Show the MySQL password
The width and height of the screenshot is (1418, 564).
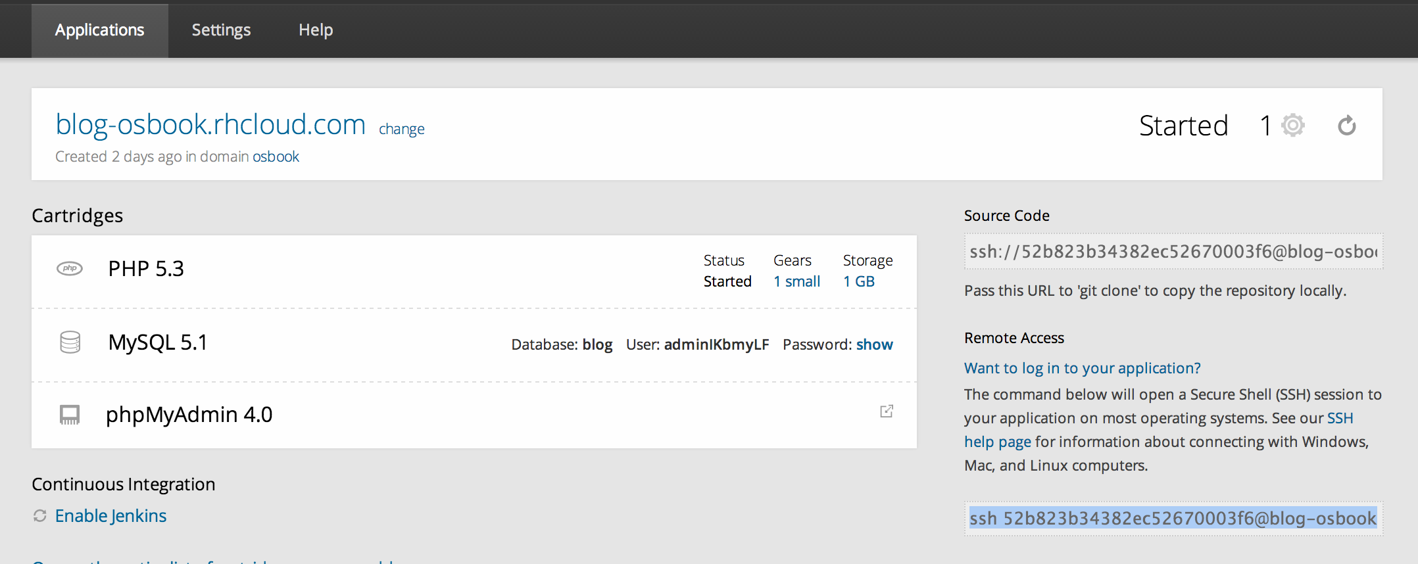(874, 344)
